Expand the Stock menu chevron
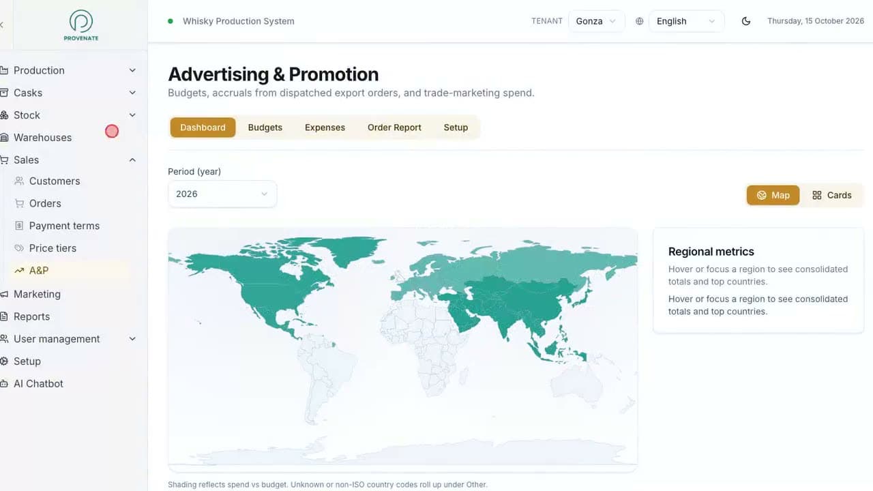The height and width of the screenshot is (491, 873). pos(132,115)
